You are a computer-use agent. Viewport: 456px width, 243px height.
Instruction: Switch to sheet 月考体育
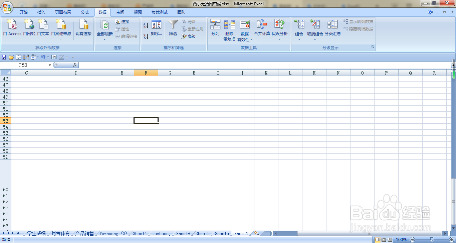click(x=61, y=233)
